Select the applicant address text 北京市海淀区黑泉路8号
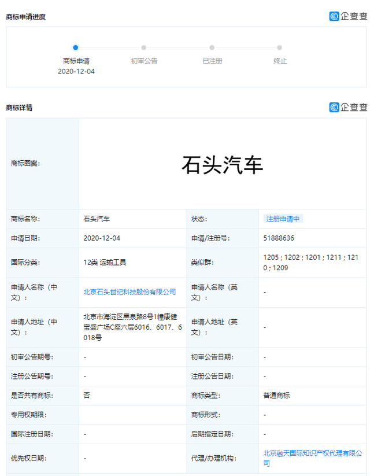This screenshot has height=476, width=370. (x=132, y=327)
